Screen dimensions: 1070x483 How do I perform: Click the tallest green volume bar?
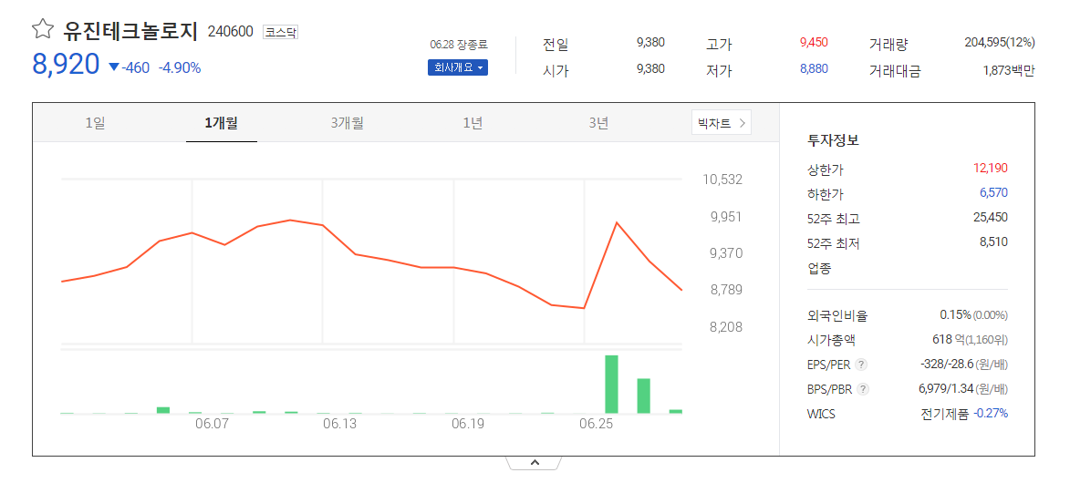[611, 384]
